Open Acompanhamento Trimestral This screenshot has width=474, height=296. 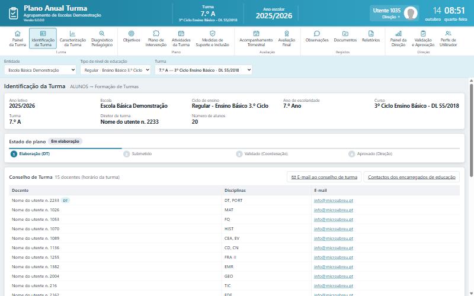click(x=256, y=38)
